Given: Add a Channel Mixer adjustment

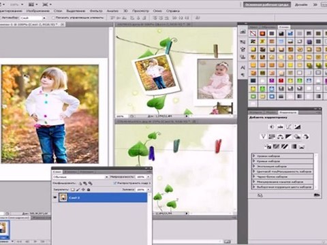Looking at the screenshot, I should 306,137.
